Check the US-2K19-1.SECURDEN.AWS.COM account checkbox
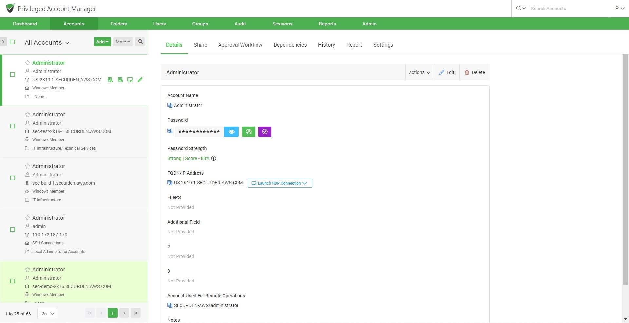The image size is (629, 323). (13, 75)
